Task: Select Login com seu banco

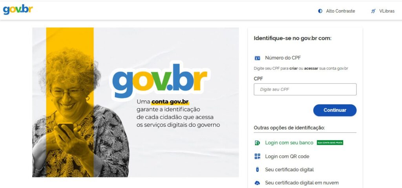Action: (289, 142)
